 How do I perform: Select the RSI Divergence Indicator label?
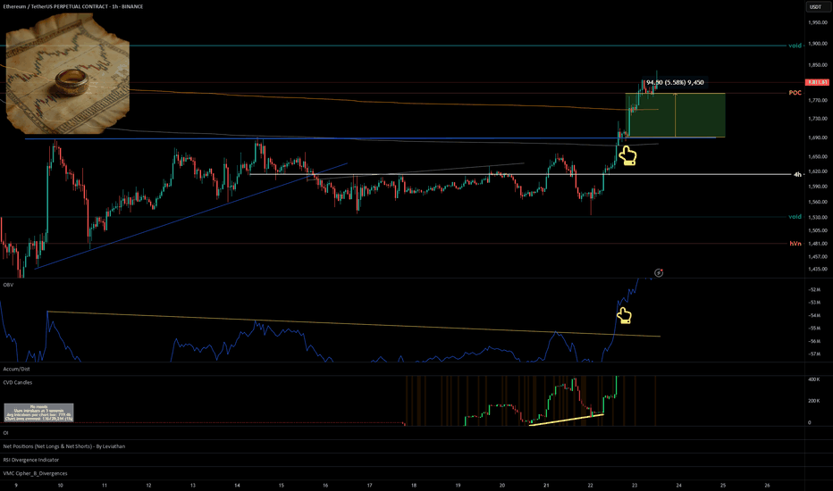click(30, 460)
